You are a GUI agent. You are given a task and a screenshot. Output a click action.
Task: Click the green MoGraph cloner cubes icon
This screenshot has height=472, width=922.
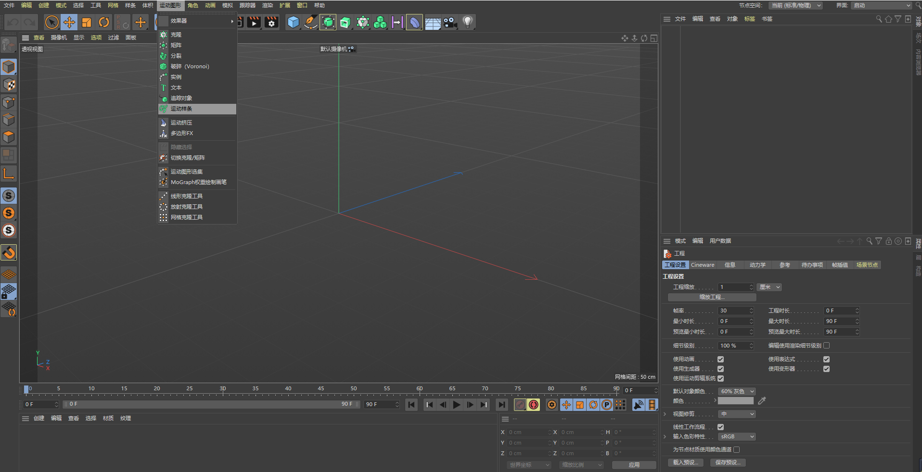click(x=380, y=22)
